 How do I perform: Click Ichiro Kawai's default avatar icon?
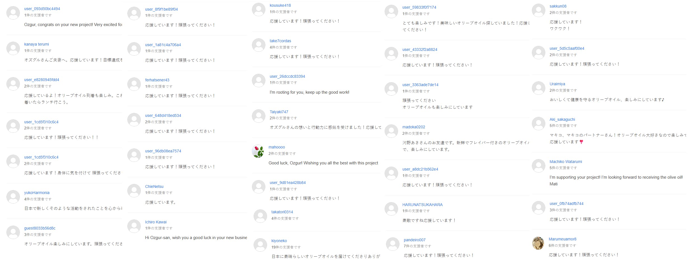pos(134,226)
